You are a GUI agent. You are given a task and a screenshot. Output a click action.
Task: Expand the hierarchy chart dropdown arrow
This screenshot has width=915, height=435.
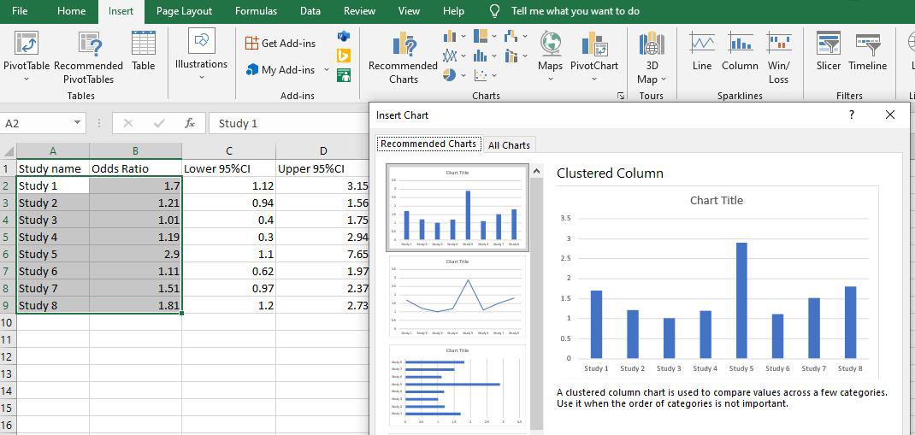[494, 37]
